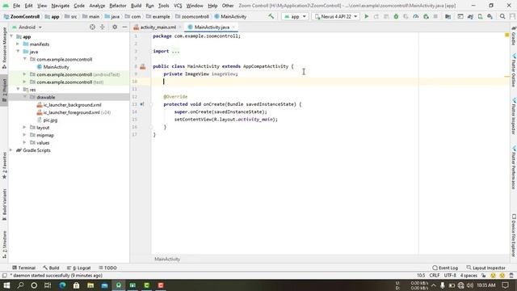Click the stop icon in run toolbar
This screenshot has width=517, height=291.
pos(435,16)
